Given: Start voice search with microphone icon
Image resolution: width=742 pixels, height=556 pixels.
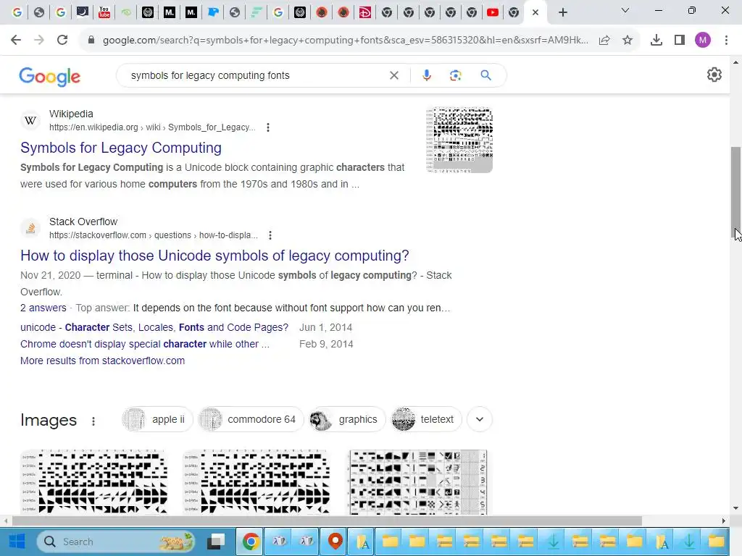Looking at the screenshot, I should pos(426,75).
